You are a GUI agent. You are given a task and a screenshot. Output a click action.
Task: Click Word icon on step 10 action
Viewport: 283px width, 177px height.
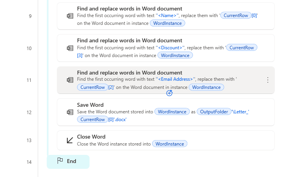pos(70,48)
